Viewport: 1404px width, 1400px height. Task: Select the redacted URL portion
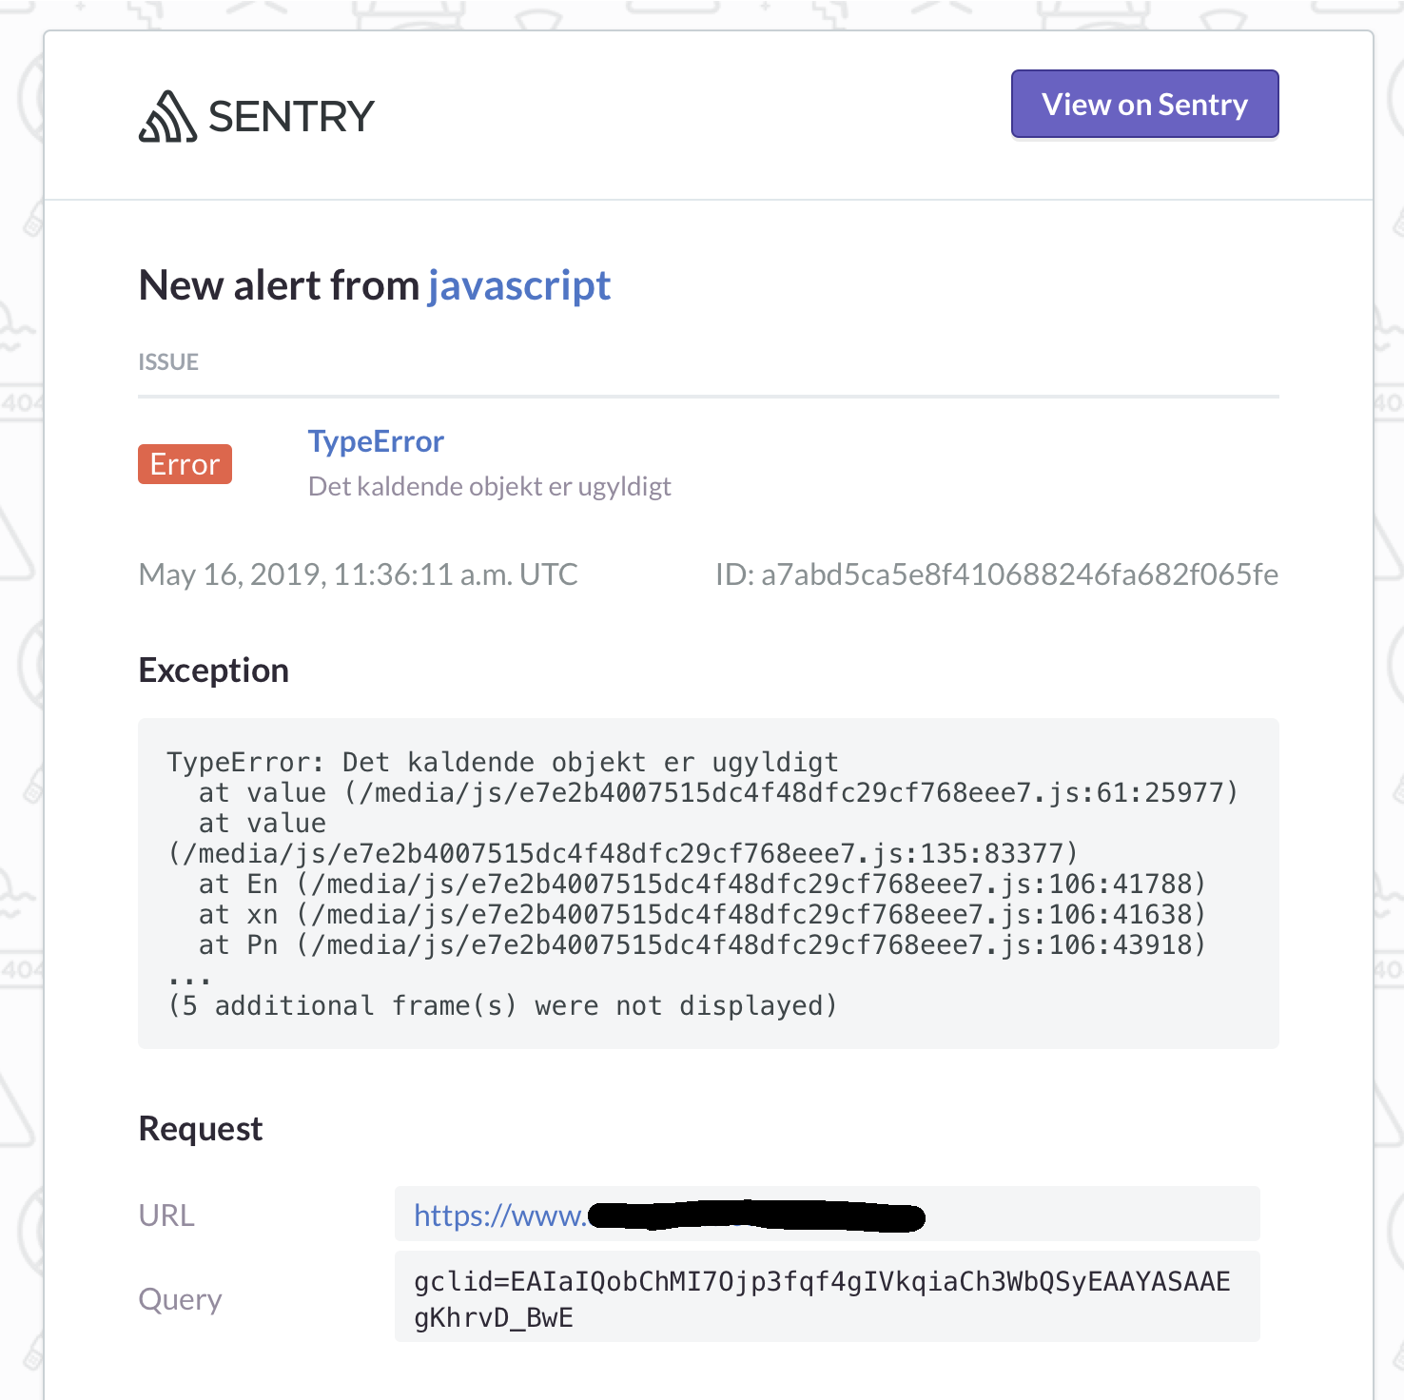pos(756,1215)
